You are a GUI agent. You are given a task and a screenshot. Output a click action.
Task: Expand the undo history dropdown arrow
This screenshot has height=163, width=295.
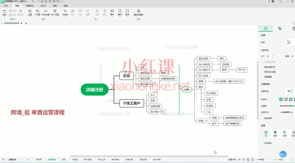tap(35, 1)
